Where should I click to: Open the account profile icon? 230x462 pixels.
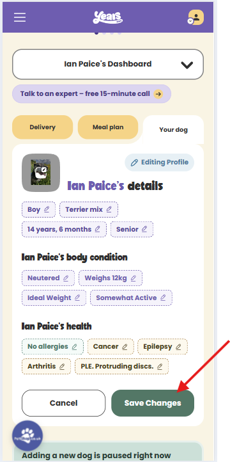click(x=196, y=17)
